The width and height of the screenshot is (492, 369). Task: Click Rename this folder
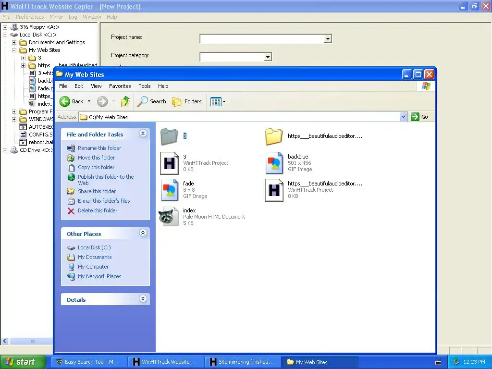coord(99,148)
